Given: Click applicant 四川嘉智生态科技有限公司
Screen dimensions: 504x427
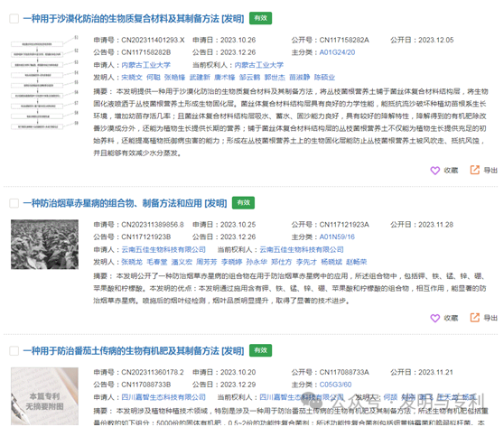Looking at the screenshot, I should (163, 397).
